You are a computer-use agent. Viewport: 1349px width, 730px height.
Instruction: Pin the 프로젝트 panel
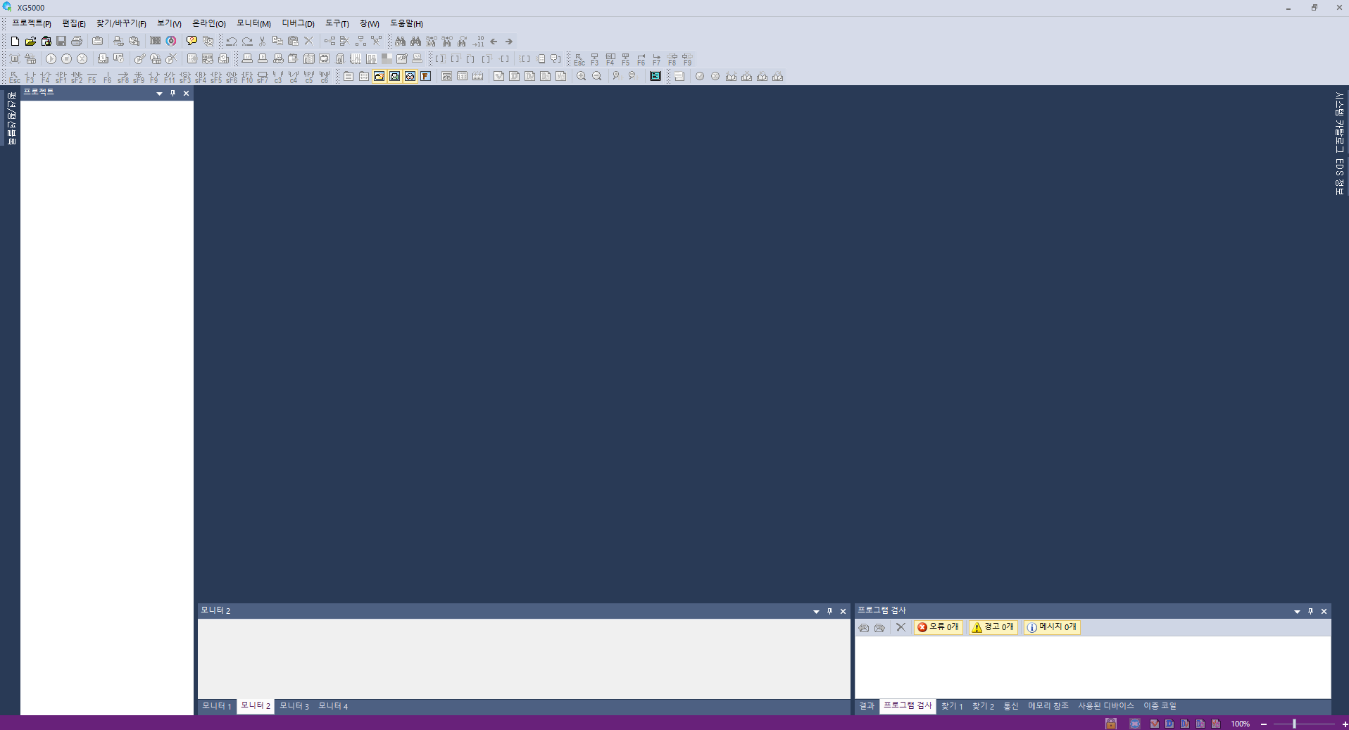pos(172,93)
